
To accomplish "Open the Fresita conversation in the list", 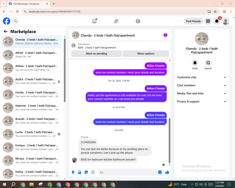I will [x=32, y=94].
